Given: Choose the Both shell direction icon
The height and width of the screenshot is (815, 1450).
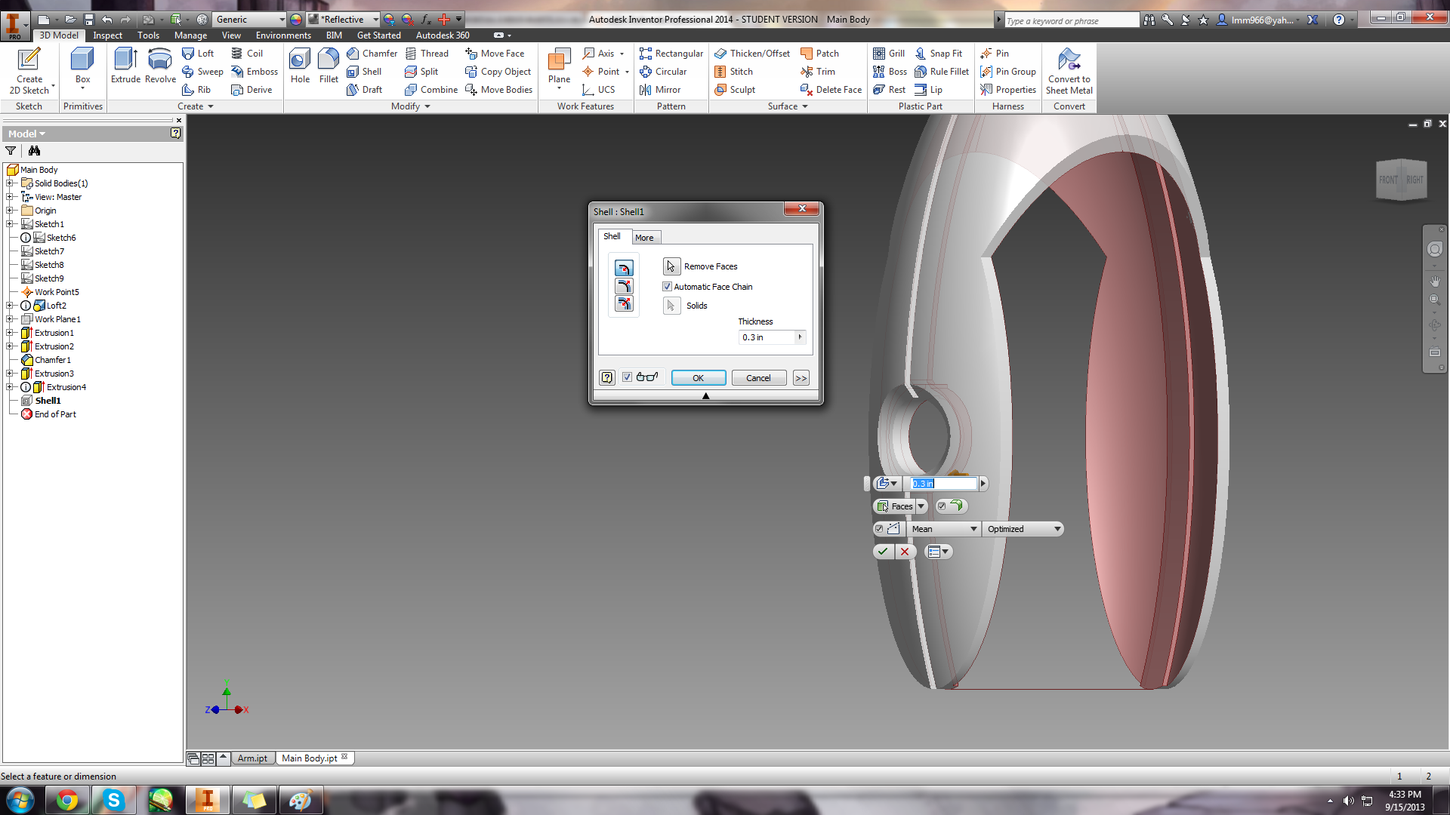Looking at the screenshot, I should pos(624,304).
